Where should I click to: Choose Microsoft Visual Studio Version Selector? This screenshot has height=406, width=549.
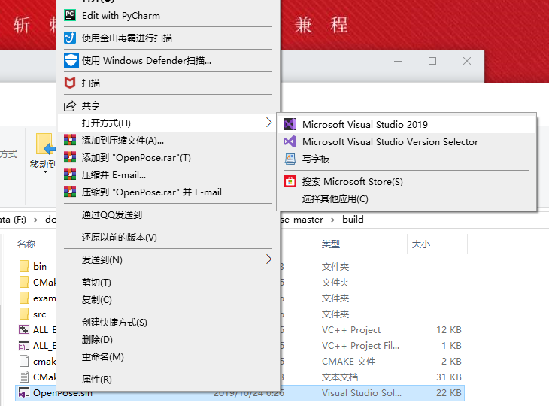tap(390, 142)
